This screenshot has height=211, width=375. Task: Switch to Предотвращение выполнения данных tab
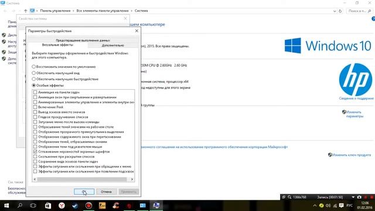(83, 40)
